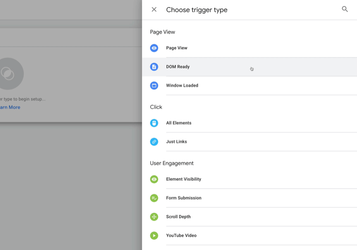Select Page View trigger type
The image size is (357, 250).
coord(177,48)
